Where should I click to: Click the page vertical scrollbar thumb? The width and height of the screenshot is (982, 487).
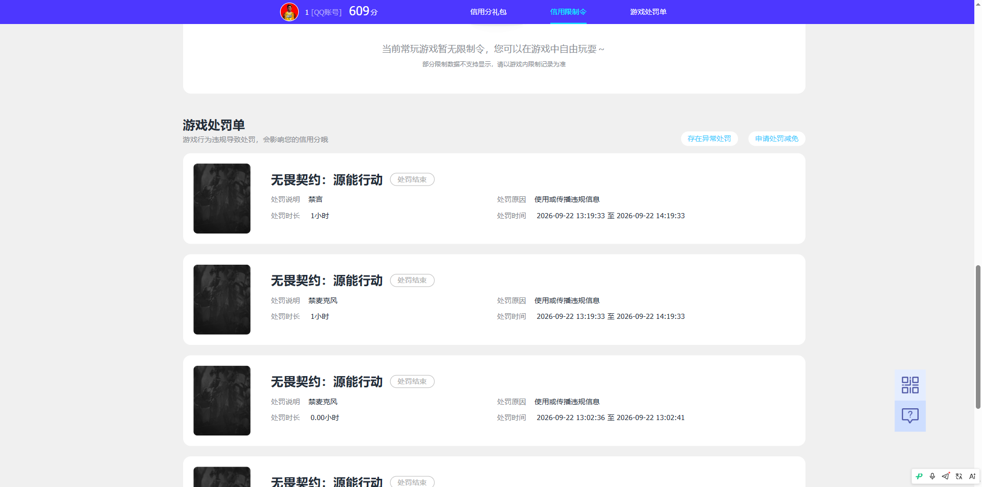978,337
